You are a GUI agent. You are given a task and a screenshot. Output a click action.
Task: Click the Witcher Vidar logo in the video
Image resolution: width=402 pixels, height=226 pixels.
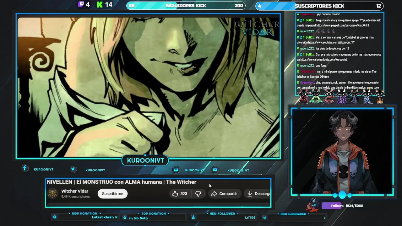coord(257,28)
